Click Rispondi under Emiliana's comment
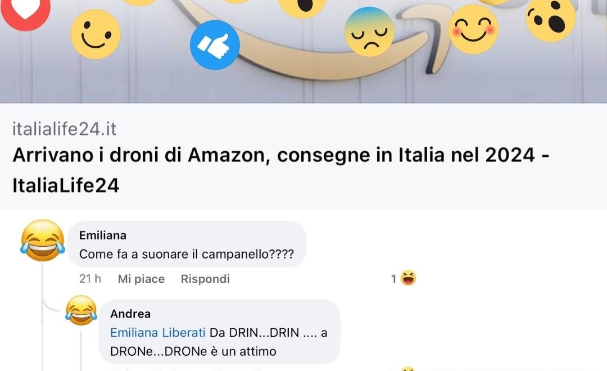 click(x=205, y=279)
